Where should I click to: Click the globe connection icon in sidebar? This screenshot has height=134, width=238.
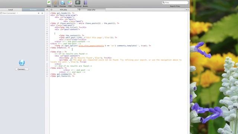coord(22,63)
